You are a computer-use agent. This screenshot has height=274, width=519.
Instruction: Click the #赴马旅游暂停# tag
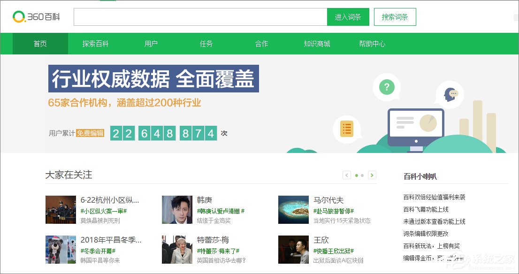coord(334,211)
